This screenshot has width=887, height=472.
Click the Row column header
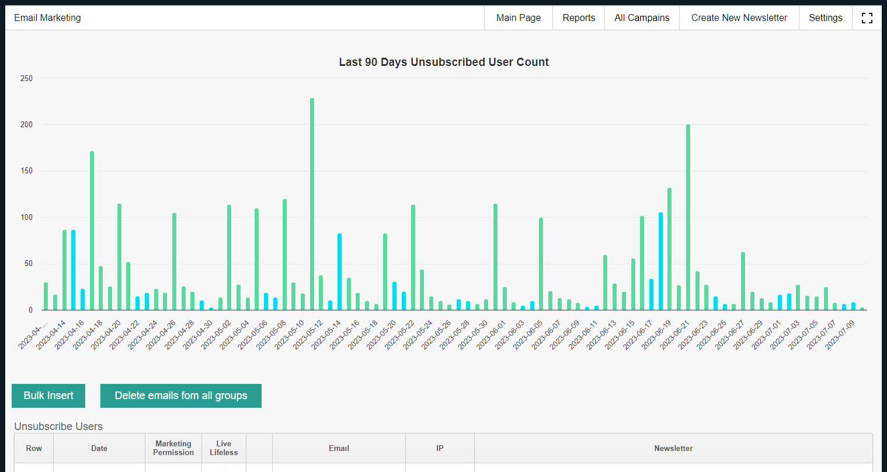point(34,448)
